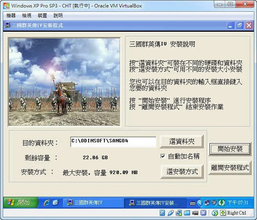Click the 三國群英傳IV 安裝說明 heading
Viewport: 257px width, 220px height.
pyautogui.click(x=162, y=44)
